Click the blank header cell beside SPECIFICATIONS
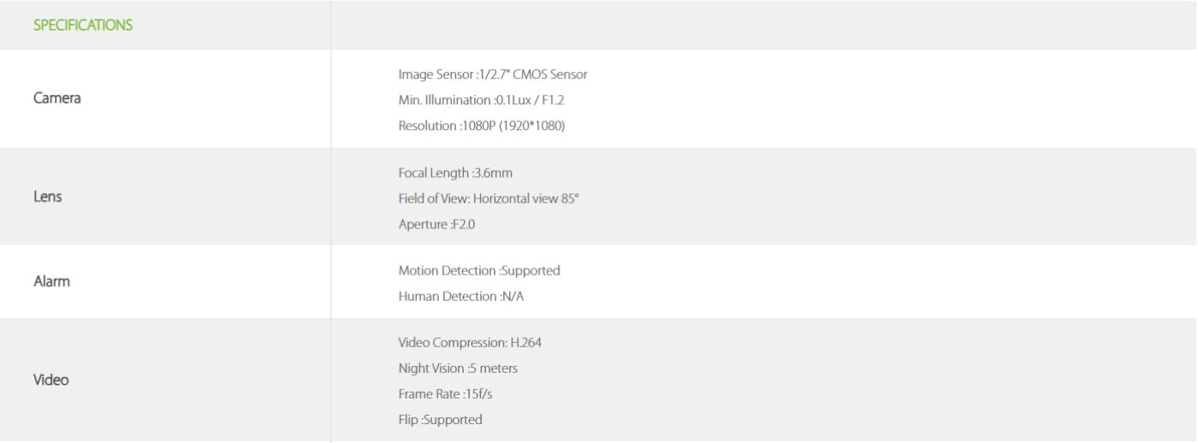The image size is (1198, 443). (764, 25)
